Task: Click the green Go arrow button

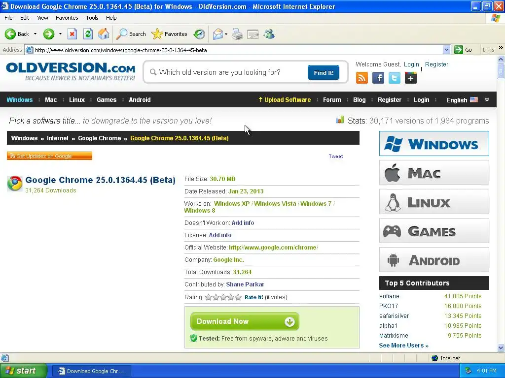Action: 458,50
